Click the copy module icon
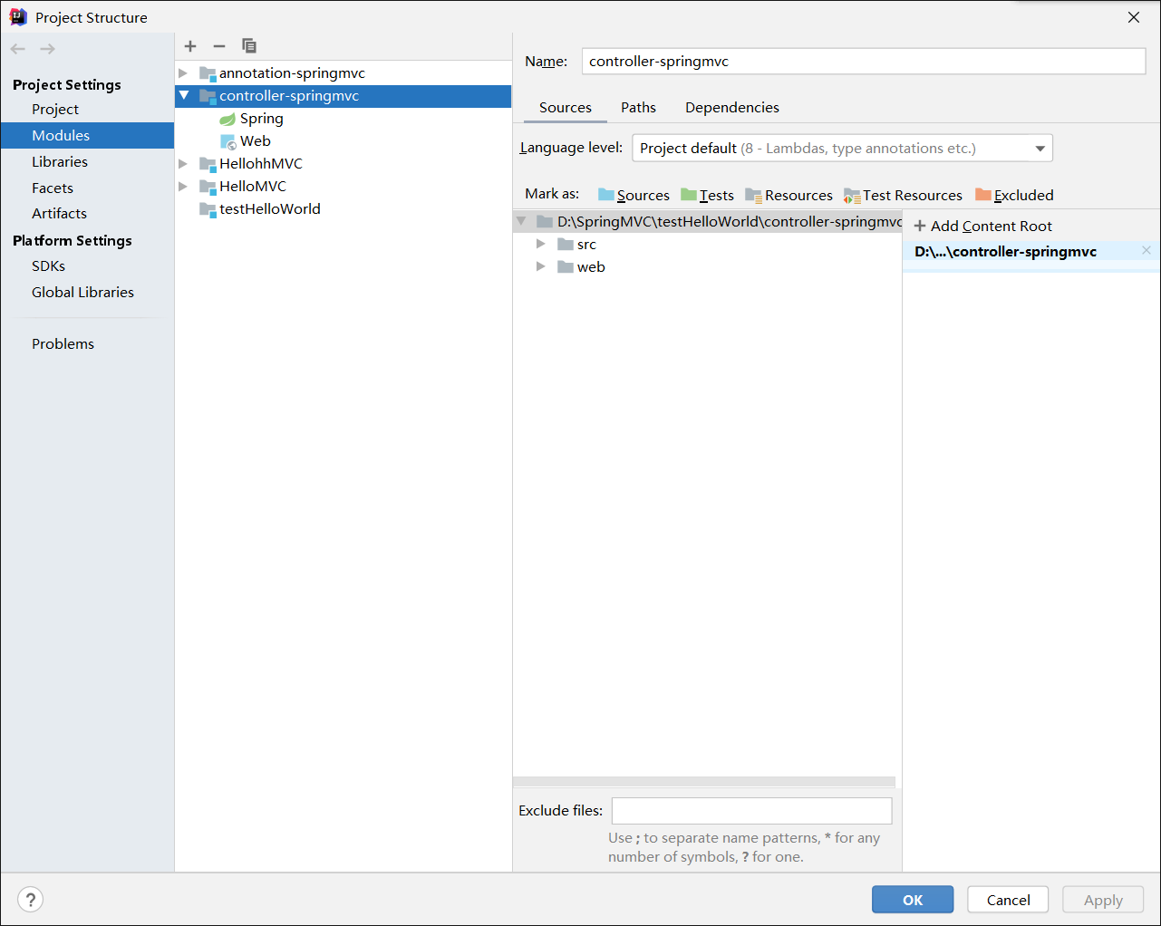This screenshot has width=1161, height=926. pyautogui.click(x=248, y=46)
